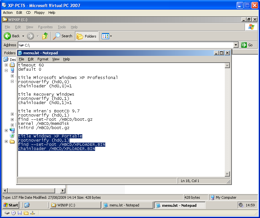Open the CD menu in Virtual PC
The width and height of the screenshot is (260, 218).
click(x=28, y=13)
